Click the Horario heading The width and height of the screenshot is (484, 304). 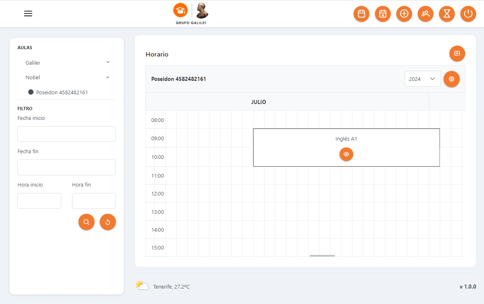157,54
